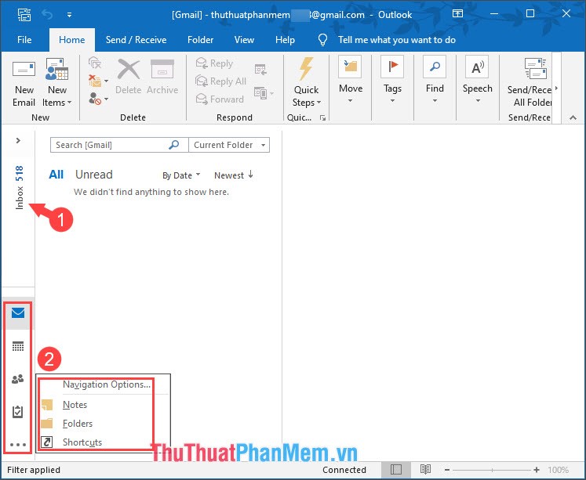Click the search magnifier icon
Image resolution: width=586 pixels, height=480 pixels.
174,145
